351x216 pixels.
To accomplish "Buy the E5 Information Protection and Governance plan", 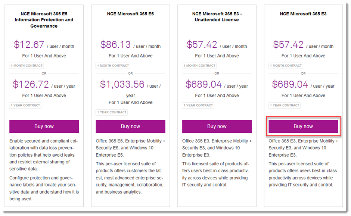I will [x=44, y=126].
